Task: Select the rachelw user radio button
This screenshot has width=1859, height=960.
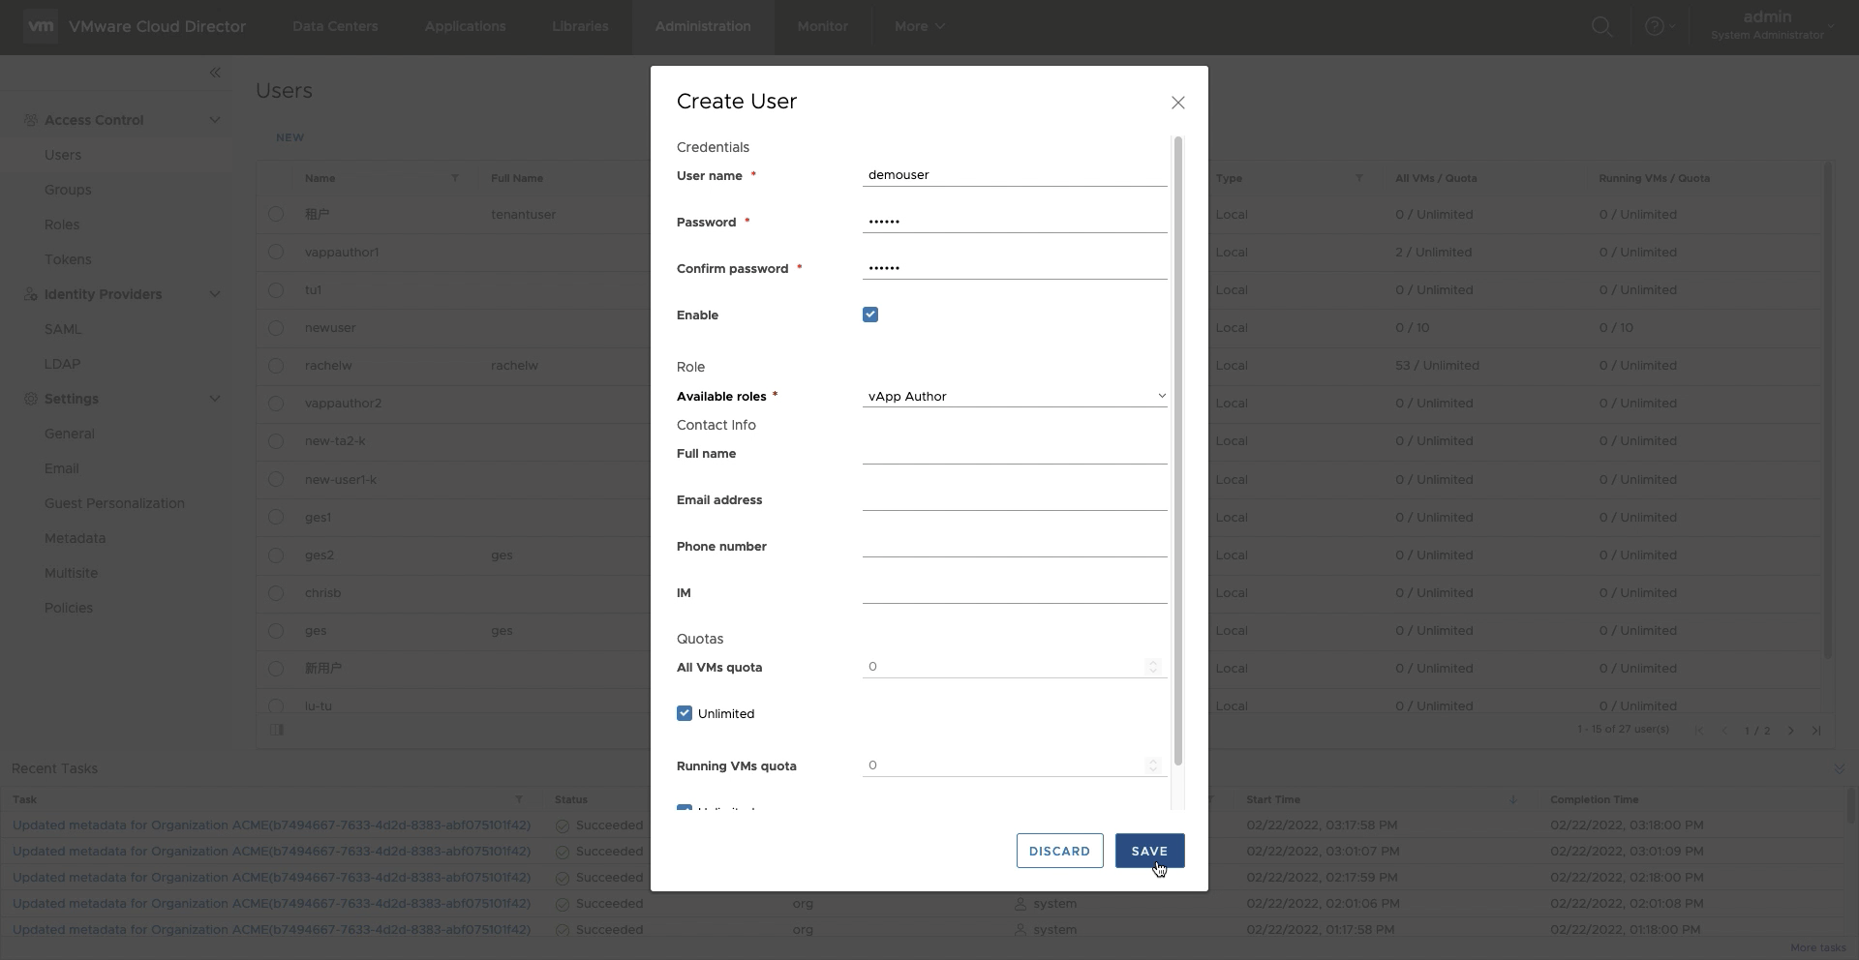Action: pyautogui.click(x=276, y=366)
